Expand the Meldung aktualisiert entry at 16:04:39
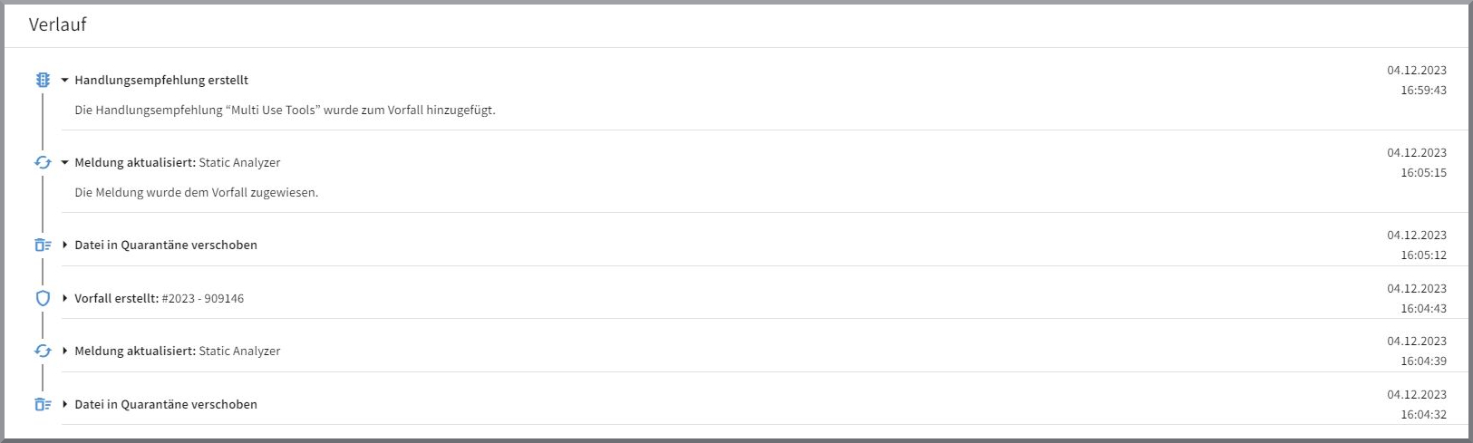The image size is (1473, 443). click(65, 352)
